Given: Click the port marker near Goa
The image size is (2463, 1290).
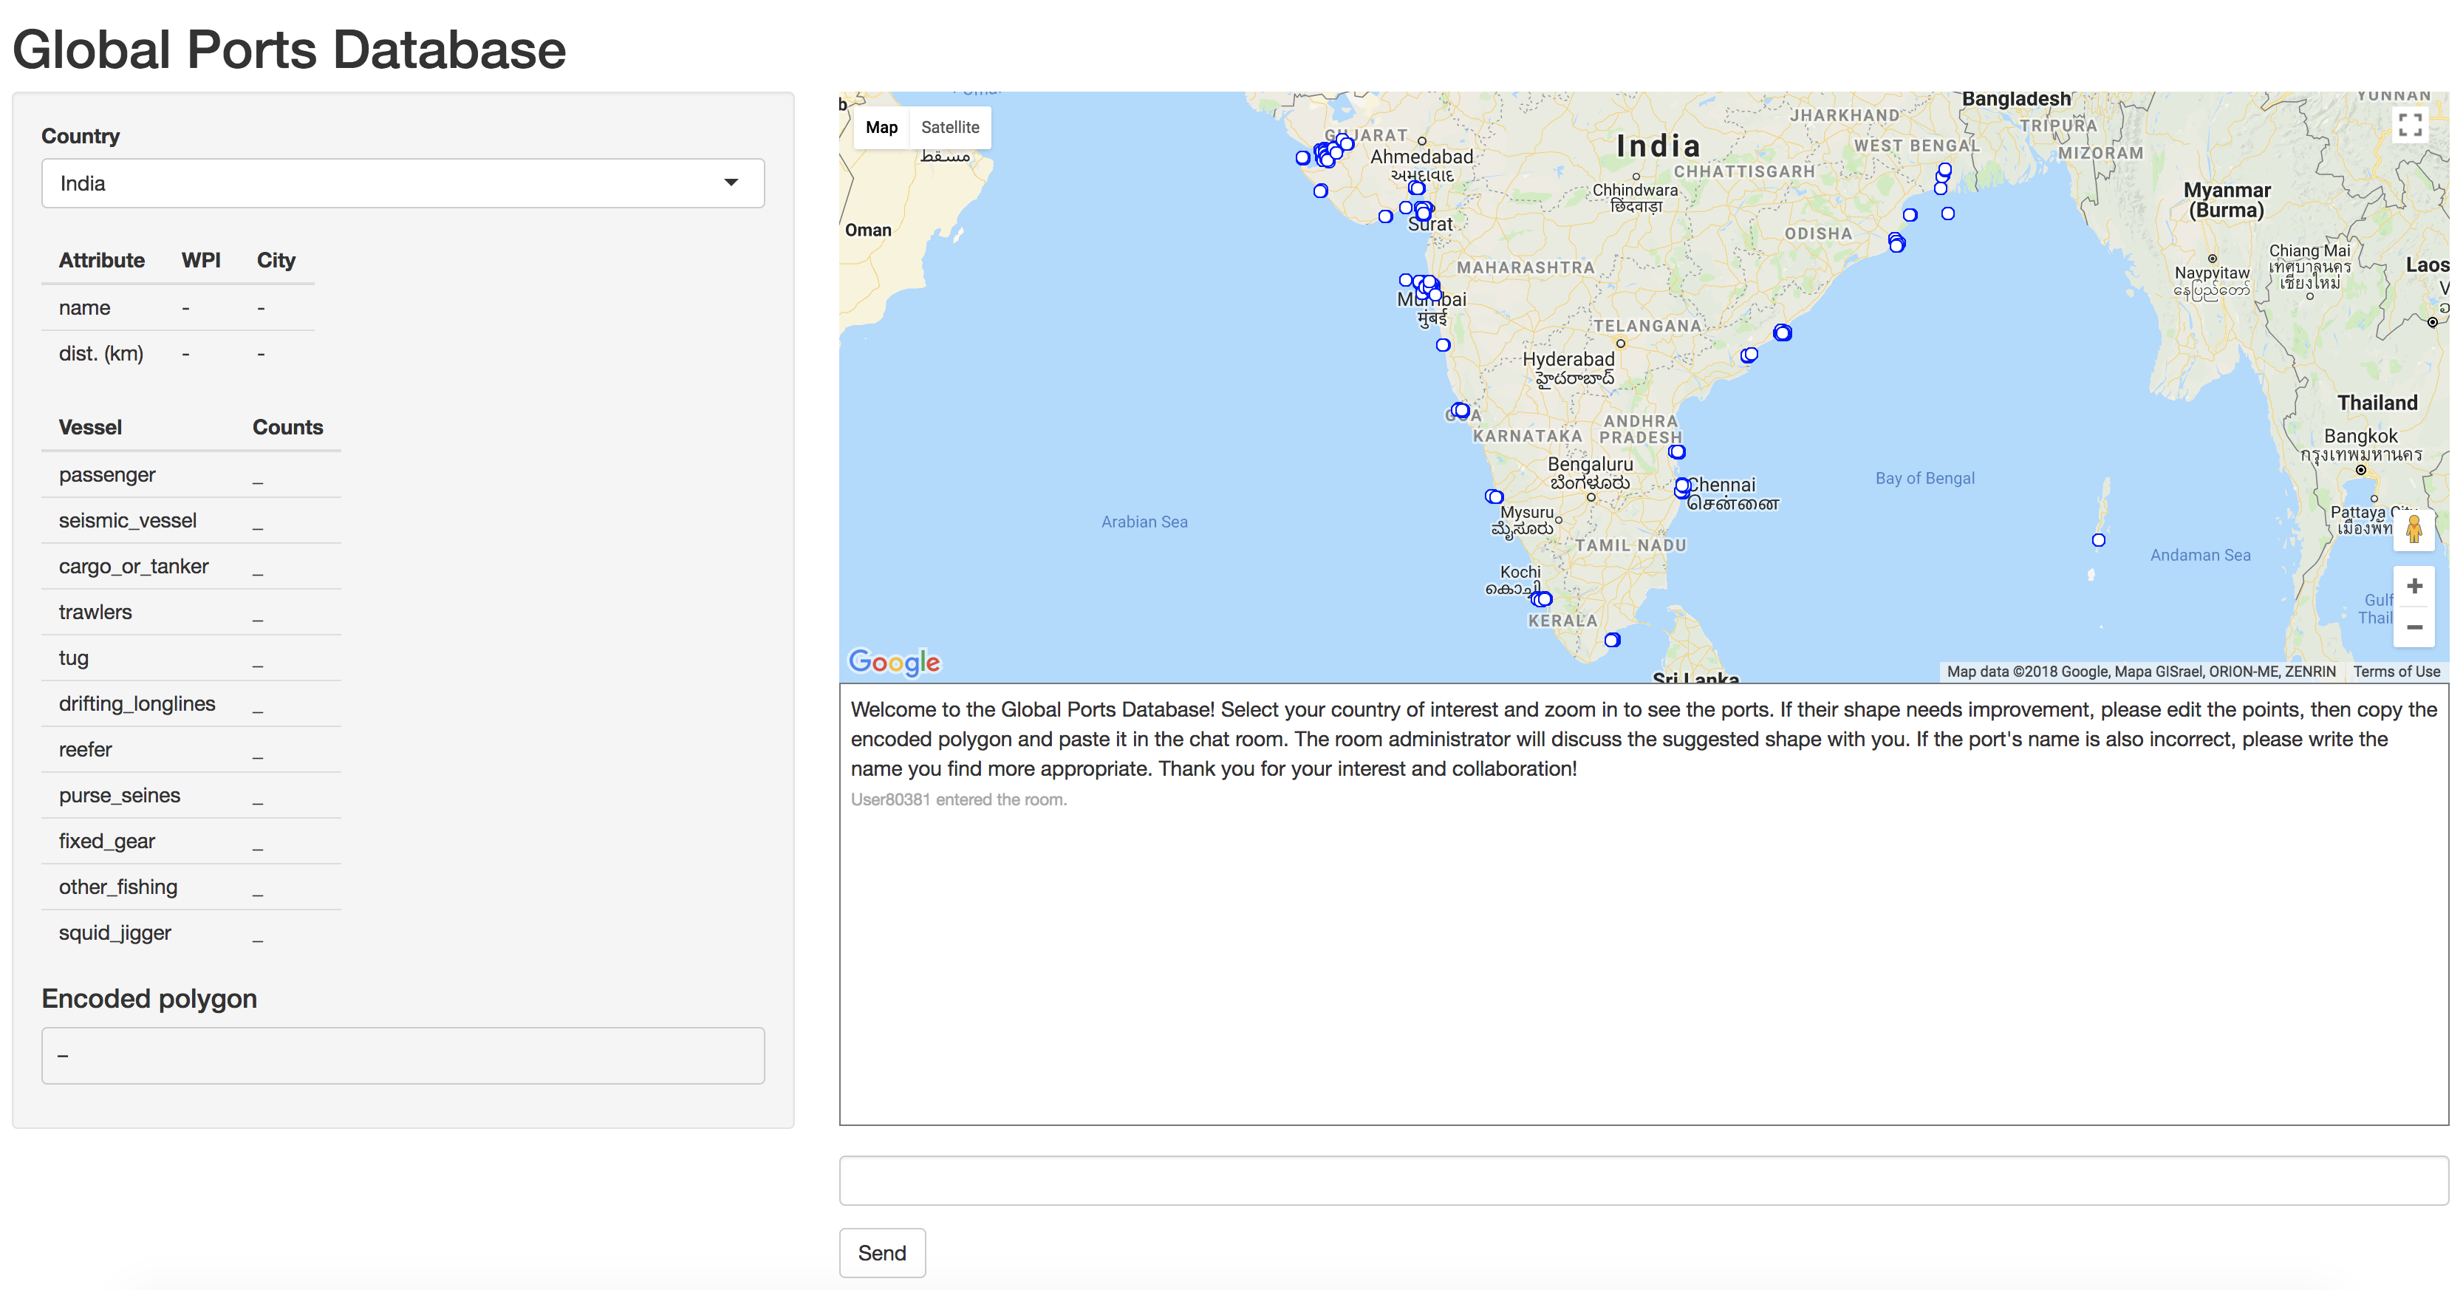Looking at the screenshot, I should click(x=1461, y=410).
